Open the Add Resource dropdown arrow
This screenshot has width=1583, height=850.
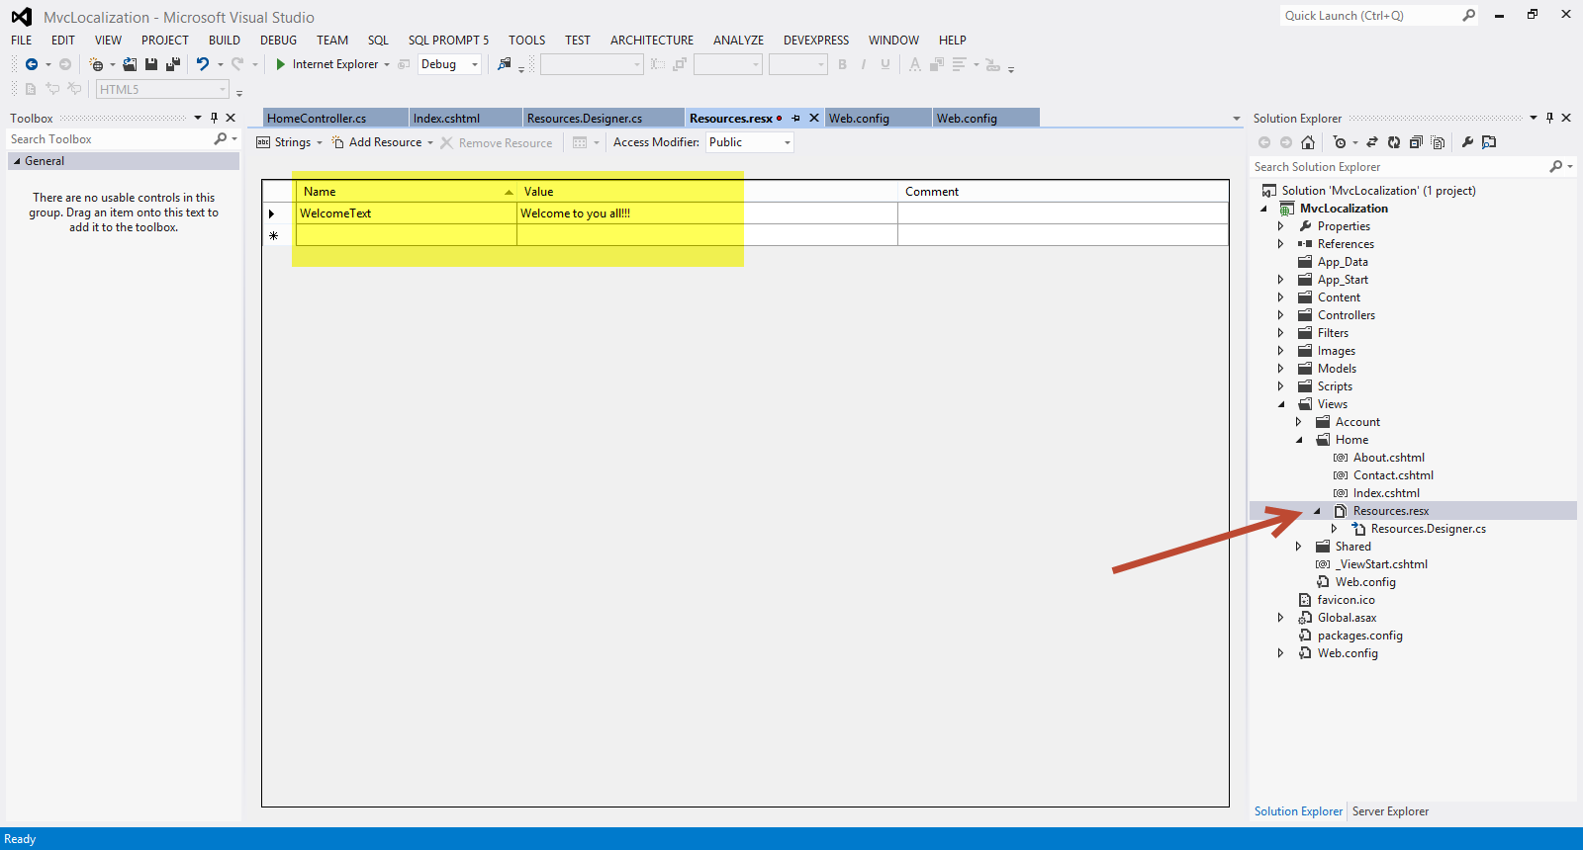430,143
